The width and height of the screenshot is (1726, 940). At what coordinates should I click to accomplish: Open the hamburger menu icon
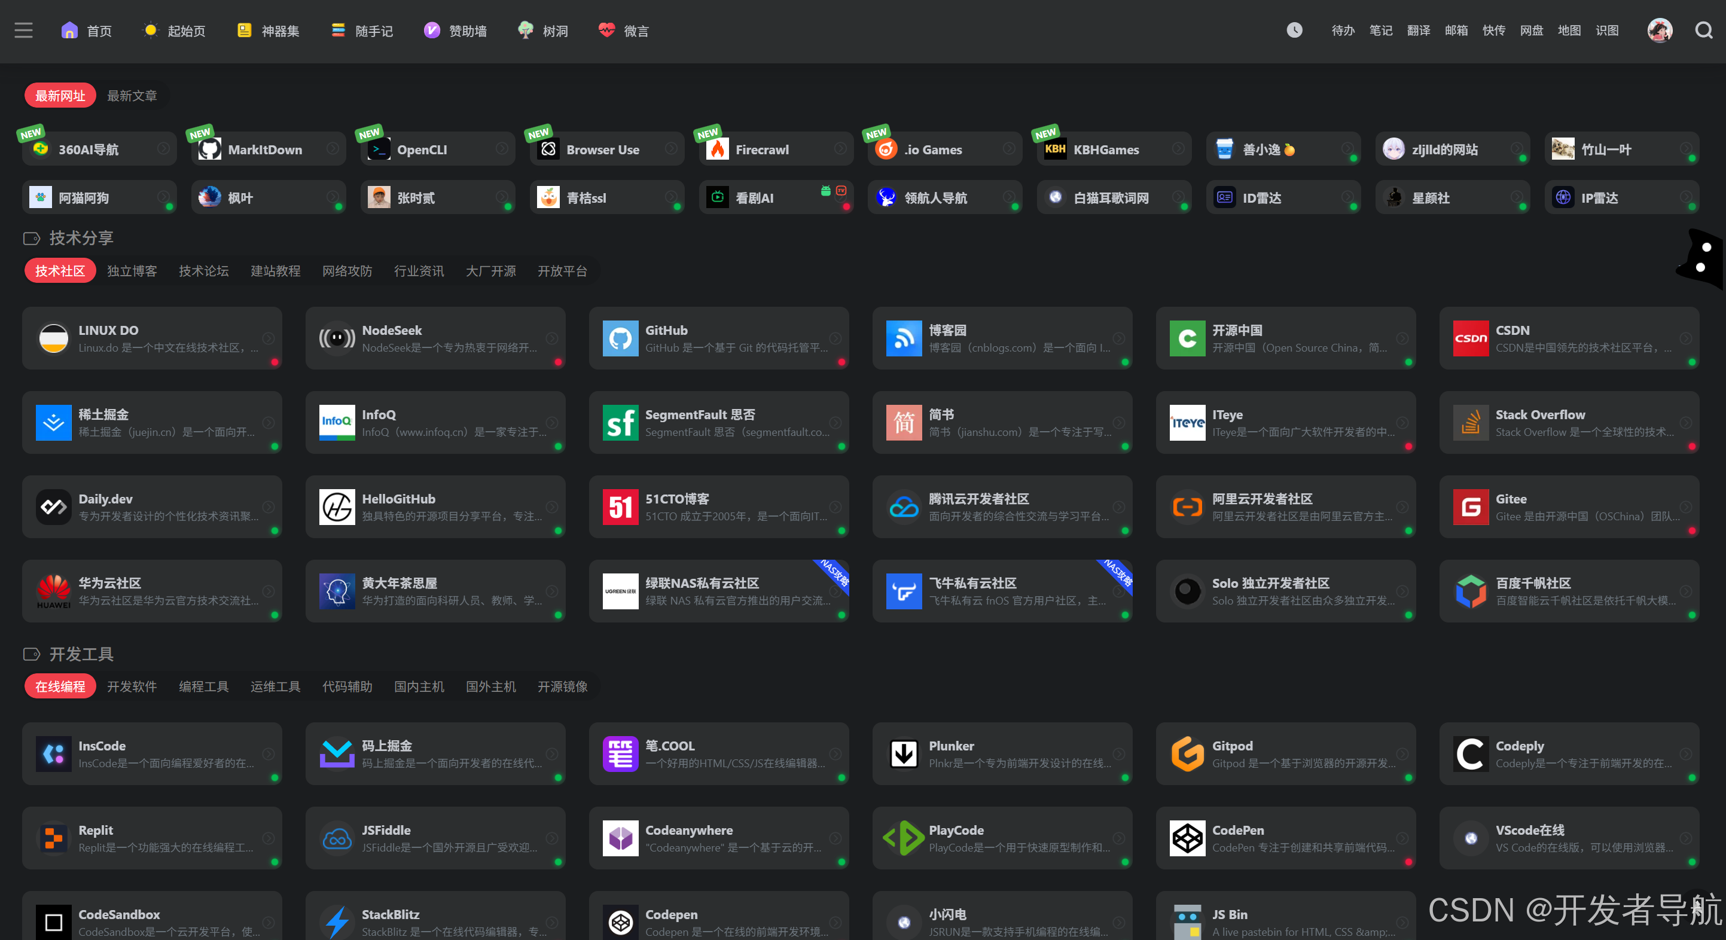[x=23, y=31]
